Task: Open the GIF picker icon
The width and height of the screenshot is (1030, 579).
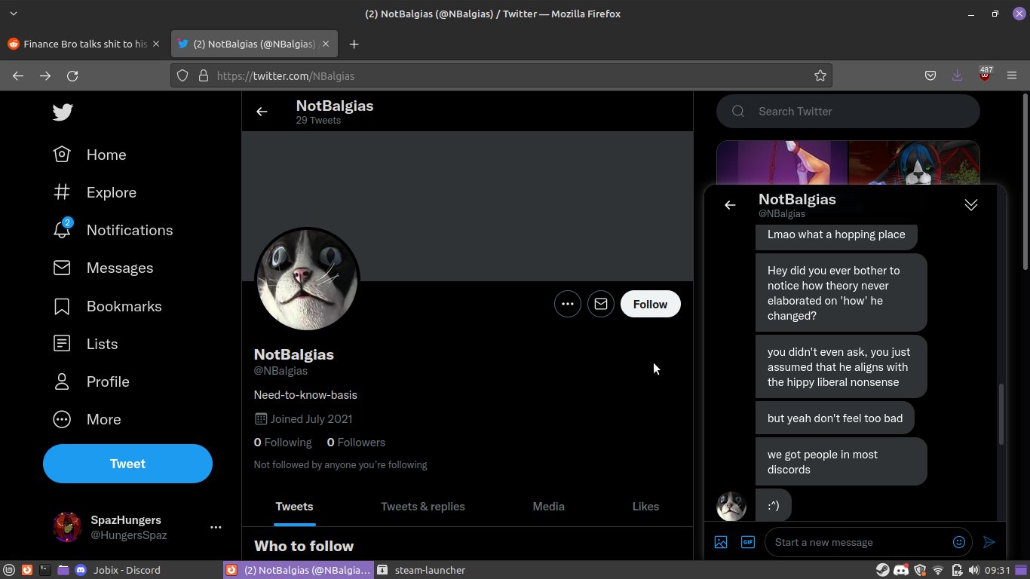Action: coord(748,542)
